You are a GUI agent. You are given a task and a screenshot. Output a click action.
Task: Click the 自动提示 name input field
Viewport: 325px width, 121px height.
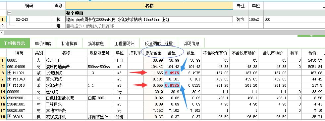tap(149, 26)
